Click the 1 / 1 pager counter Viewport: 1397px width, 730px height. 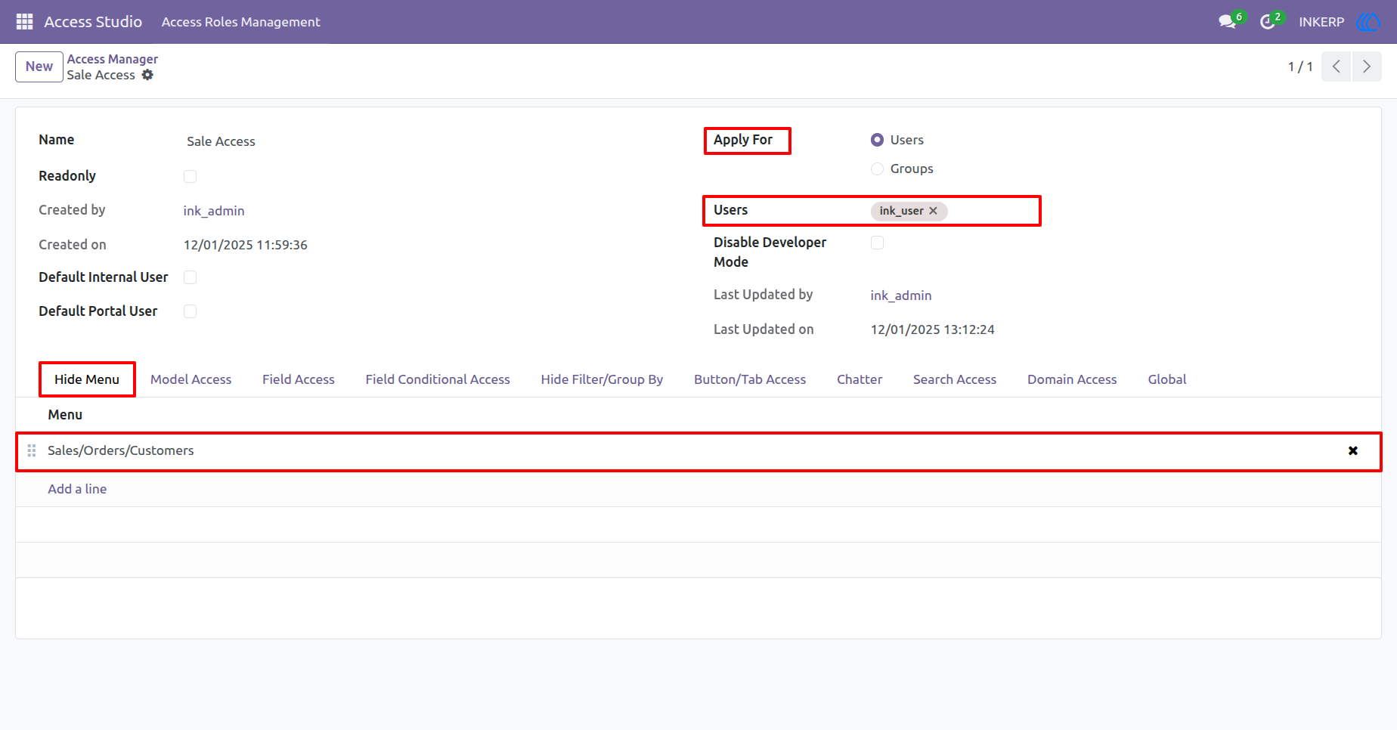(1300, 67)
